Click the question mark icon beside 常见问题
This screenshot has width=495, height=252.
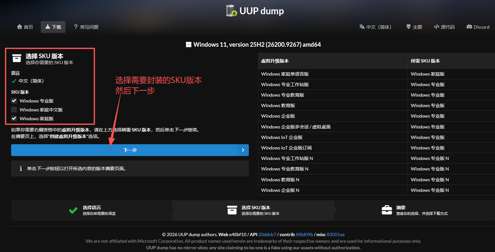(x=75, y=27)
